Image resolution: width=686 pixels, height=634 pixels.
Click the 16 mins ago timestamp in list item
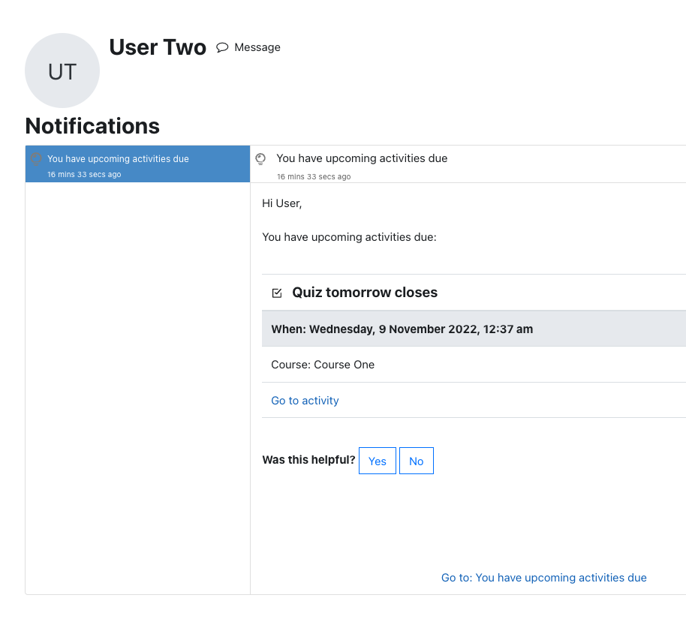tap(84, 175)
